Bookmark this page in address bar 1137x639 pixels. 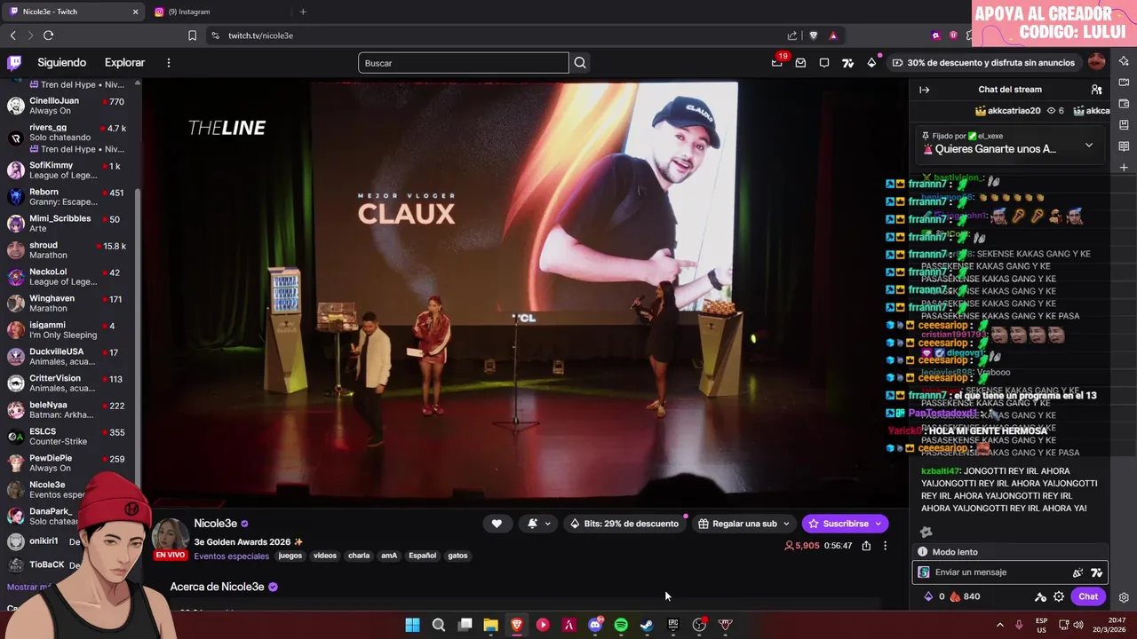192,35
